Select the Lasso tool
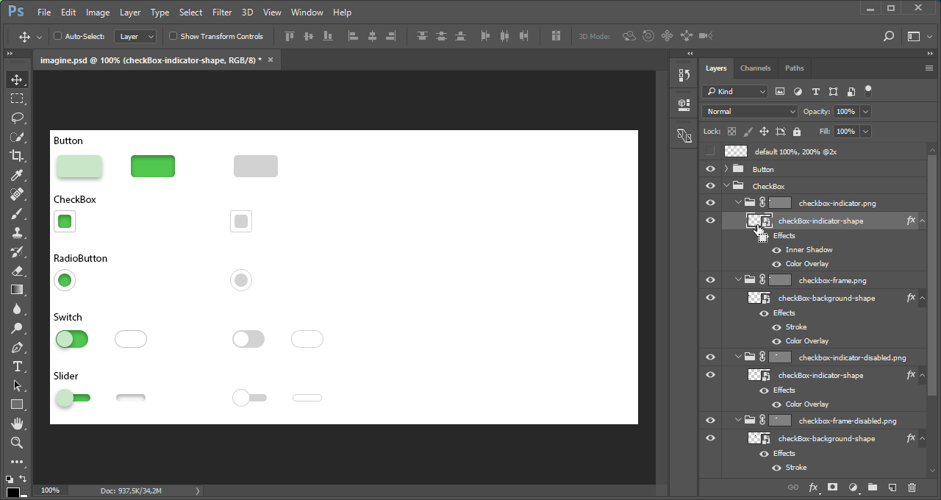Viewport: 941px width, 500px height. (16, 118)
